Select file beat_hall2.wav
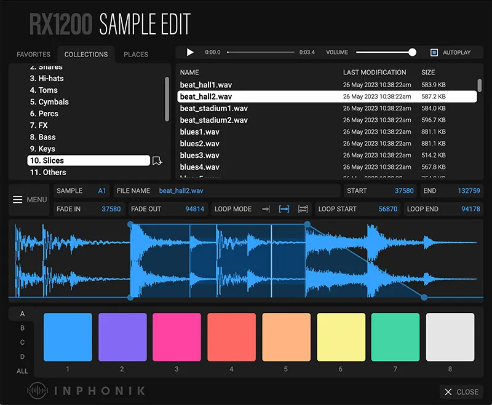 (327, 96)
